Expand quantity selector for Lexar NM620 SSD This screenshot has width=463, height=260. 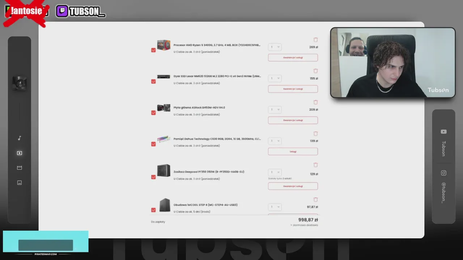[275, 78]
